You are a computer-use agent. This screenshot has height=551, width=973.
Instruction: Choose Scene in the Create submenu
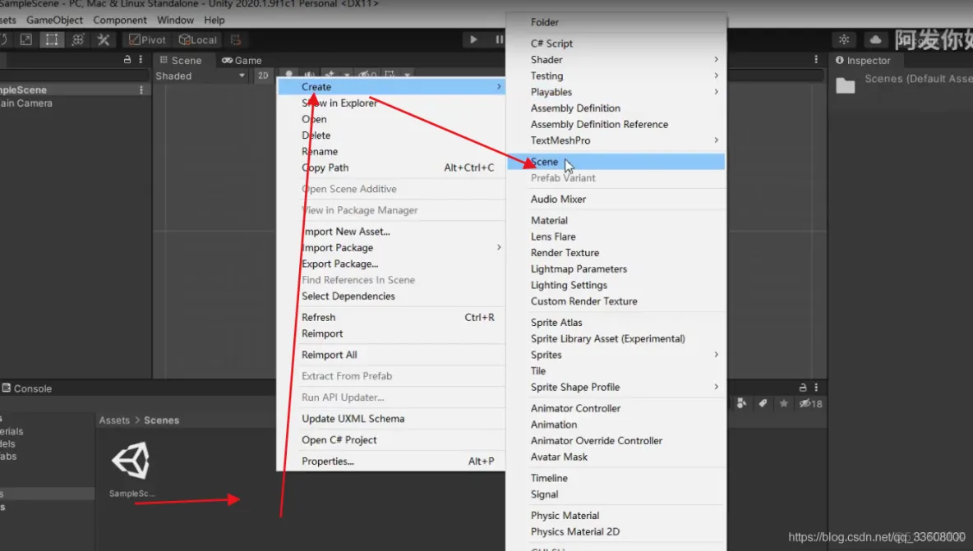coord(616,162)
